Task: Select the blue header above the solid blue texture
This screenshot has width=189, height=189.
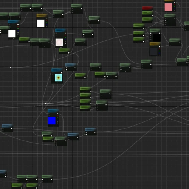Action: pyautogui.click(x=53, y=111)
